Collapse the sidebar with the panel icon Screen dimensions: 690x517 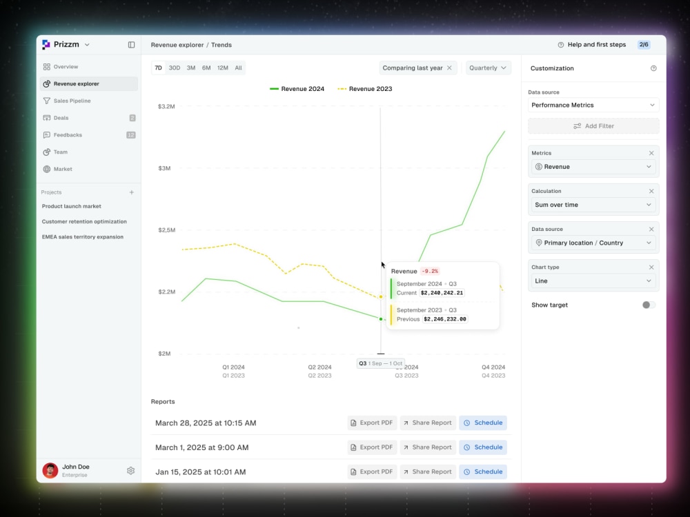[x=131, y=45]
